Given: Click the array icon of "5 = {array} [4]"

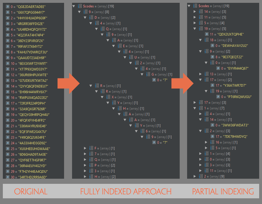Looking at the screenshot, I should tap(201, 23).
